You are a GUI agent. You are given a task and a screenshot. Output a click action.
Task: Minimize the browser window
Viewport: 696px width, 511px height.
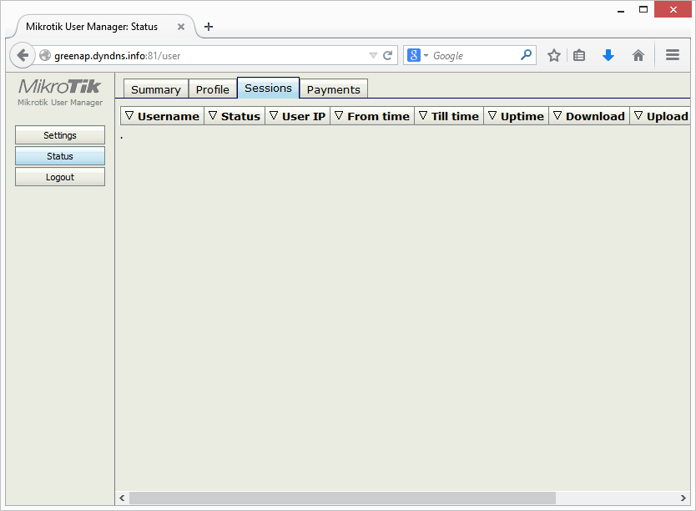(x=621, y=10)
